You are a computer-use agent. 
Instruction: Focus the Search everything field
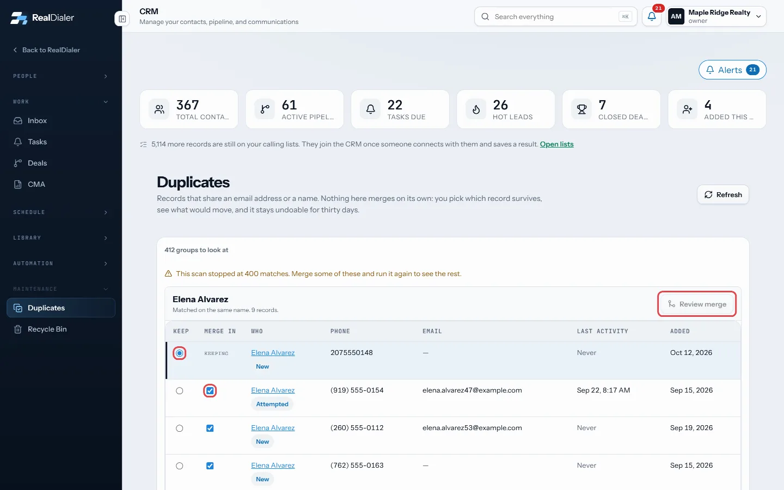pyautogui.click(x=555, y=16)
